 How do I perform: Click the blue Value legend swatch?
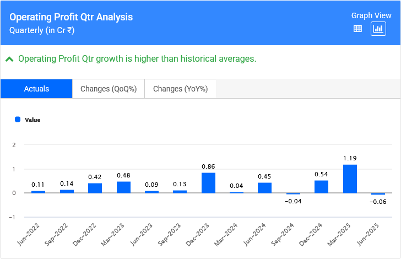(x=18, y=119)
